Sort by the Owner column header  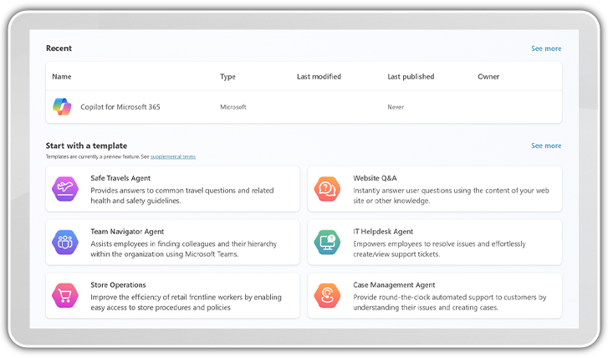pyautogui.click(x=488, y=77)
